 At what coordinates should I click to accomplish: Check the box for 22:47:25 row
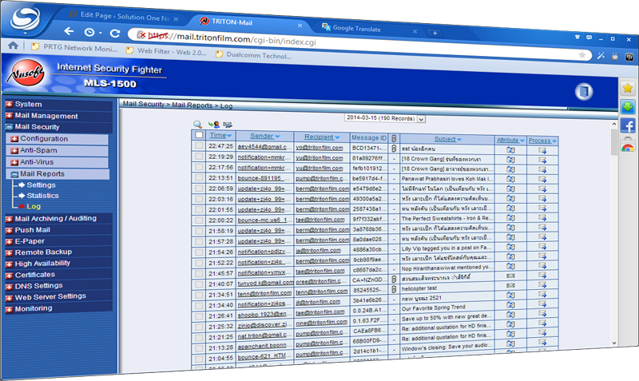(198, 145)
